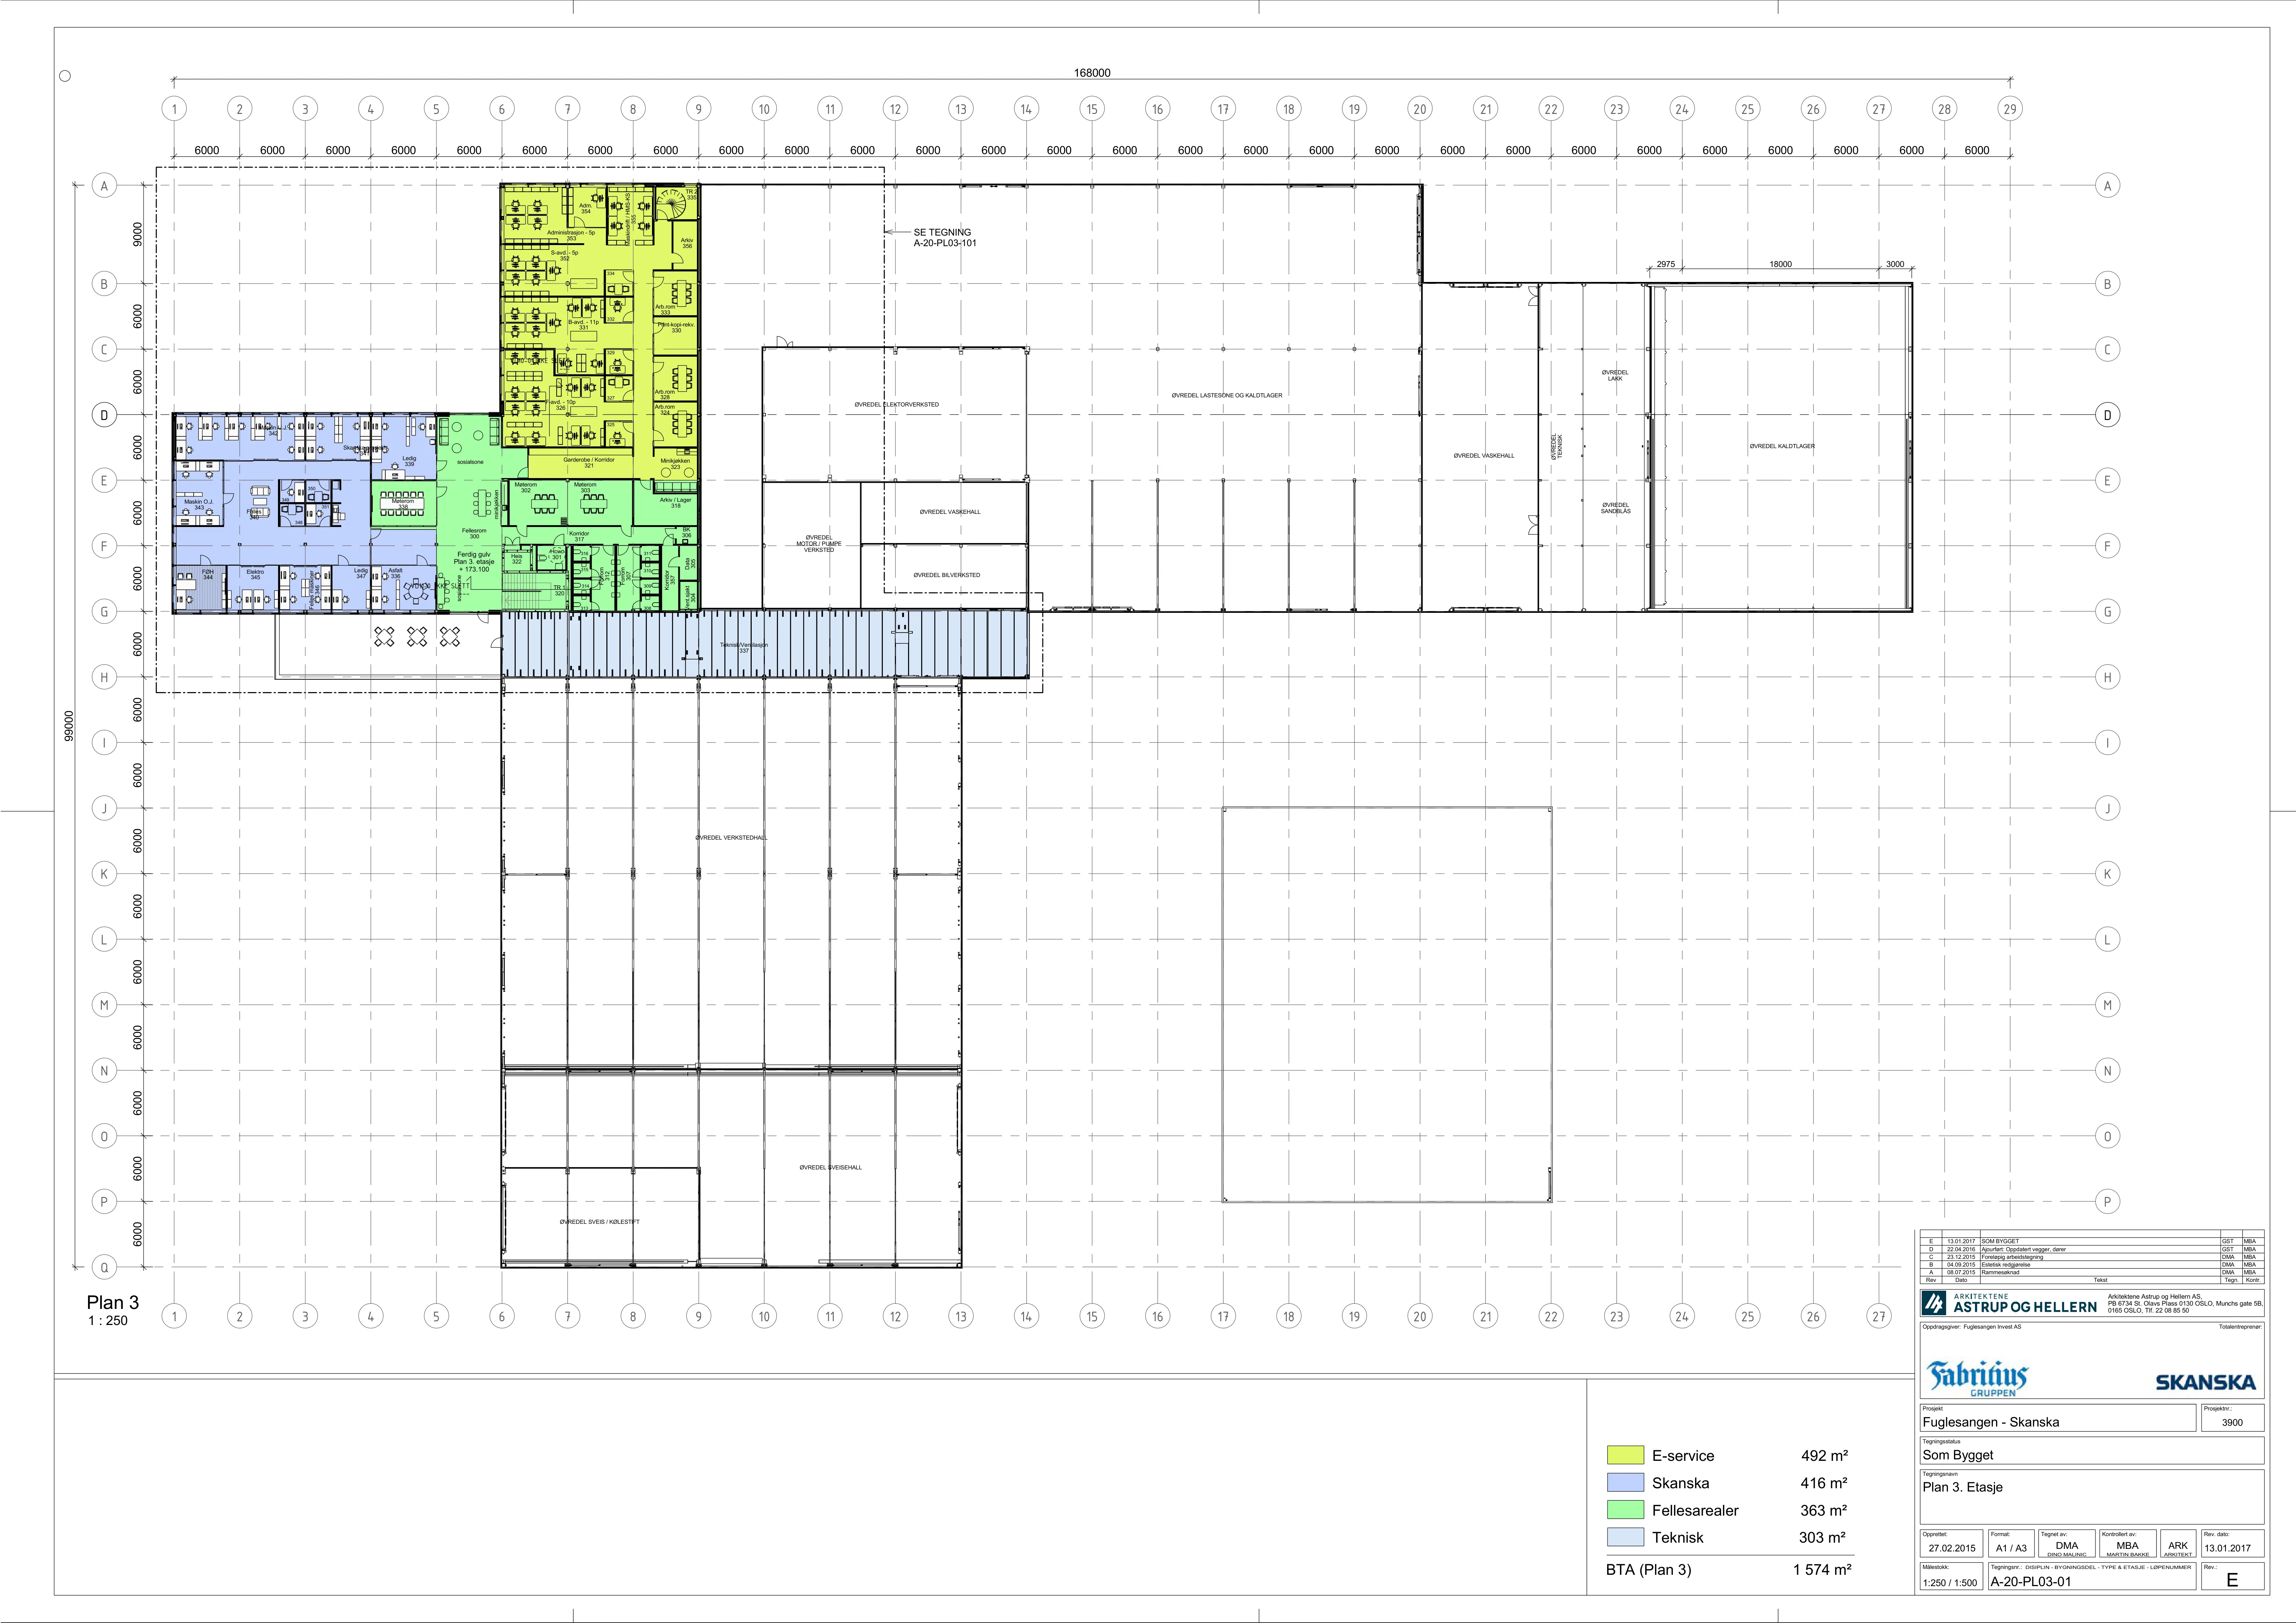The image size is (2296, 1623).
Task: Click the Teknisk/Ventilasjon 337 room label
Action: pyautogui.click(x=744, y=647)
